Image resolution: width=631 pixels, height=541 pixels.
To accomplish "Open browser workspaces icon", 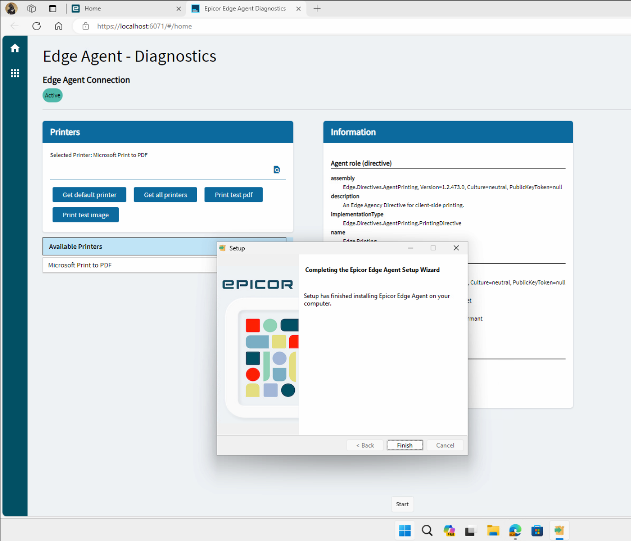I will click(x=32, y=8).
